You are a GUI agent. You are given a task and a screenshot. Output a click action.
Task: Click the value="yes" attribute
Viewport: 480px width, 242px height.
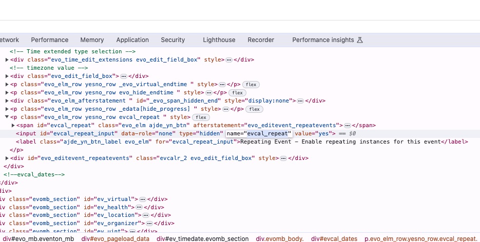(x=314, y=133)
